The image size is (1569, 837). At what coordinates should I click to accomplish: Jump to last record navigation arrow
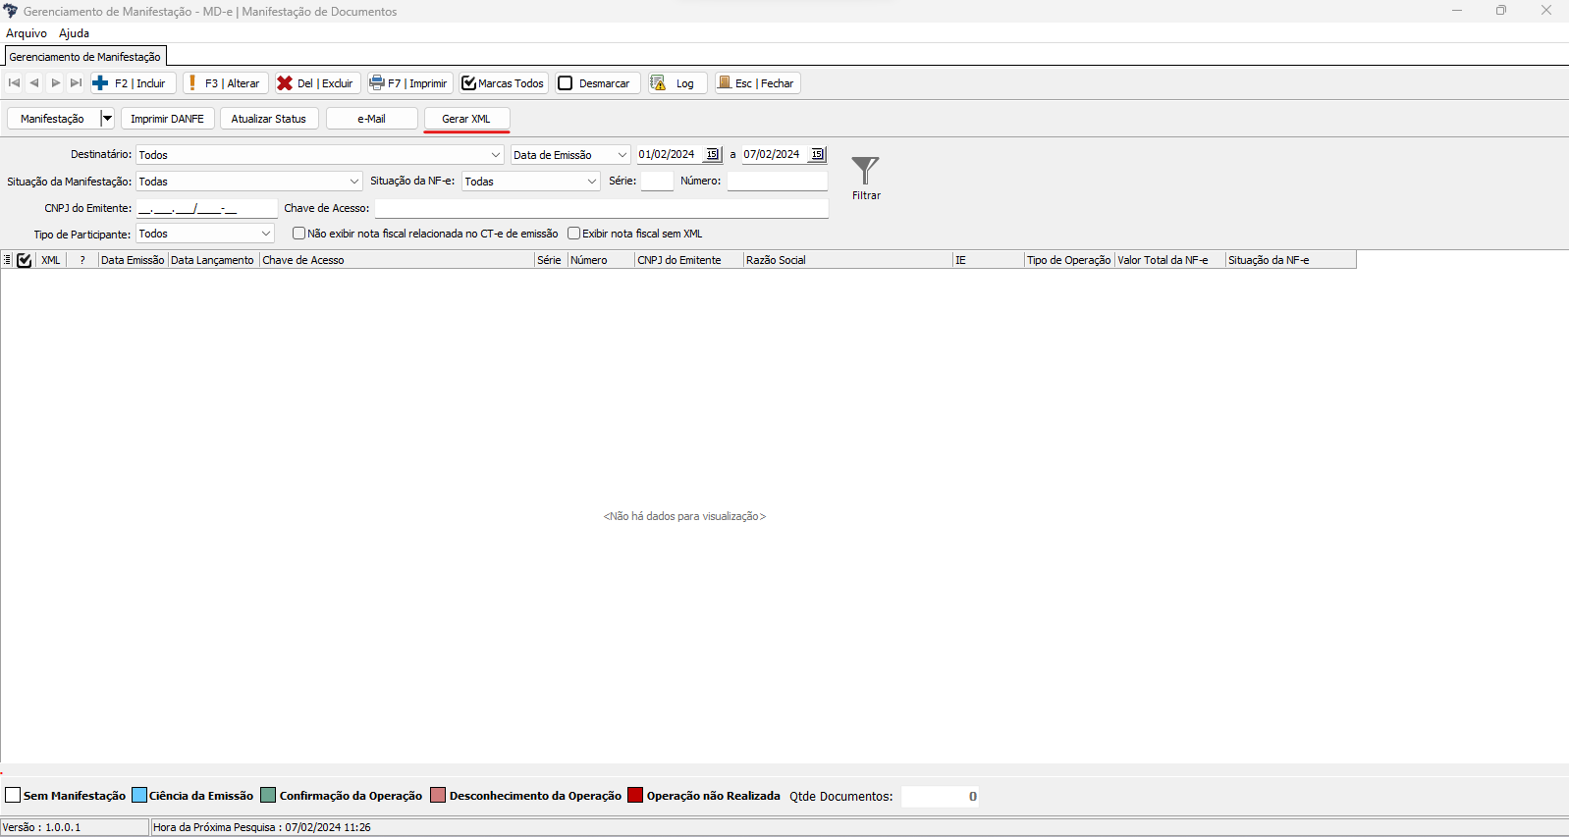[x=76, y=83]
